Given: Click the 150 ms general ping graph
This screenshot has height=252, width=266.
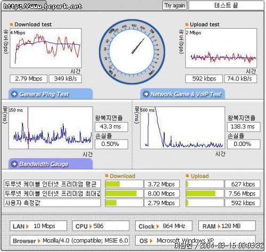Looking at the screenshot, I should point(51,128).
